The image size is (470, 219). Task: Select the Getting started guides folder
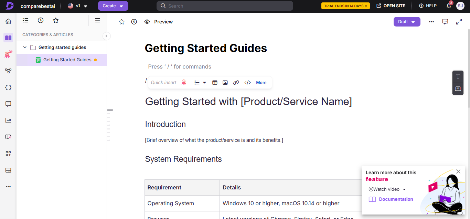[x=62, y=48]
